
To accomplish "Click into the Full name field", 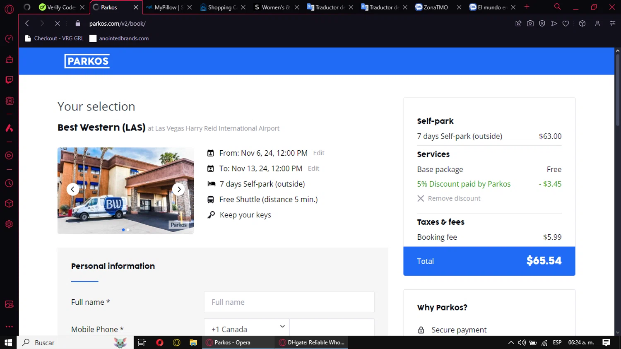I will pyautogui.click(x=289, y=302).
